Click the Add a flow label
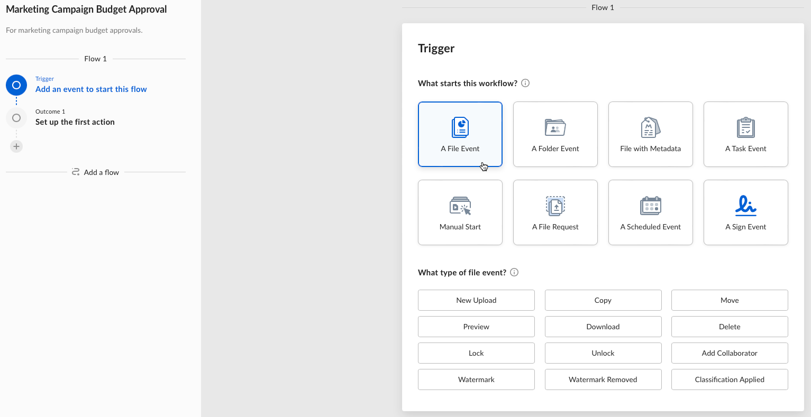 pos(102,172)
